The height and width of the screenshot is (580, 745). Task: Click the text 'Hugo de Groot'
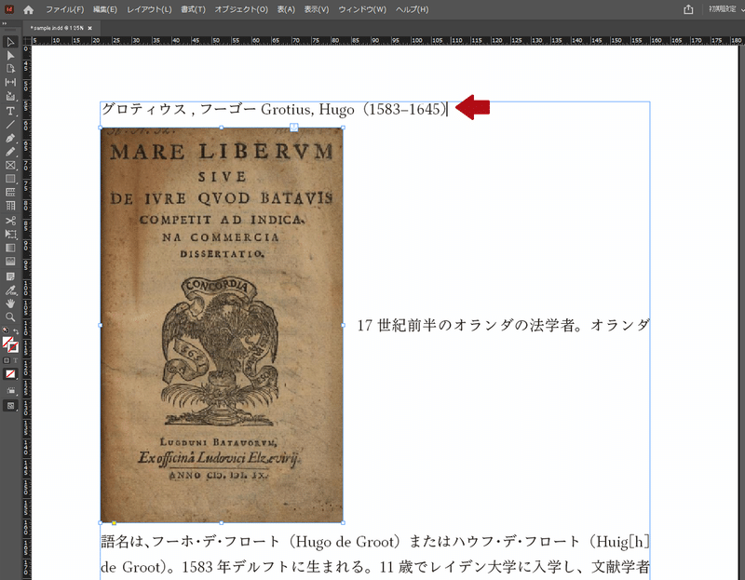coord(345,542)
